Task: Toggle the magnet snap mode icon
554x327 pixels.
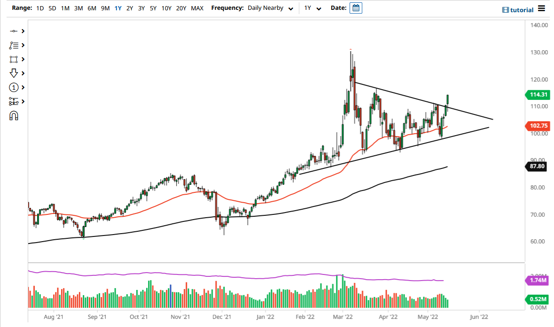Action: pyautogui.click(x=14, y=116)
